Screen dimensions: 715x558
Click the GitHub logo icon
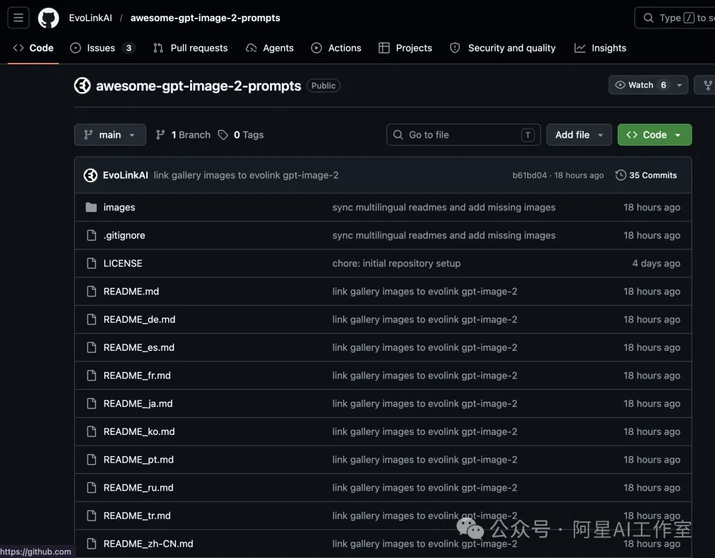click(48, 18)
